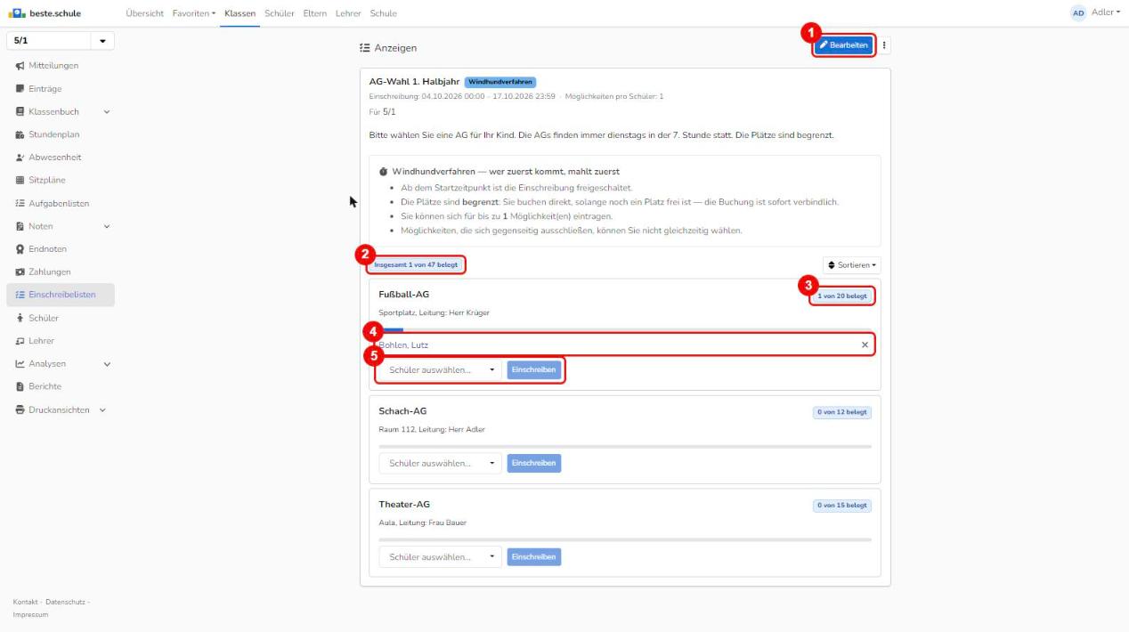The width and height of the screenshot is (1129, 632).
Task: Remove Bohlen, Lutz with the X icon
Action: 865,344
